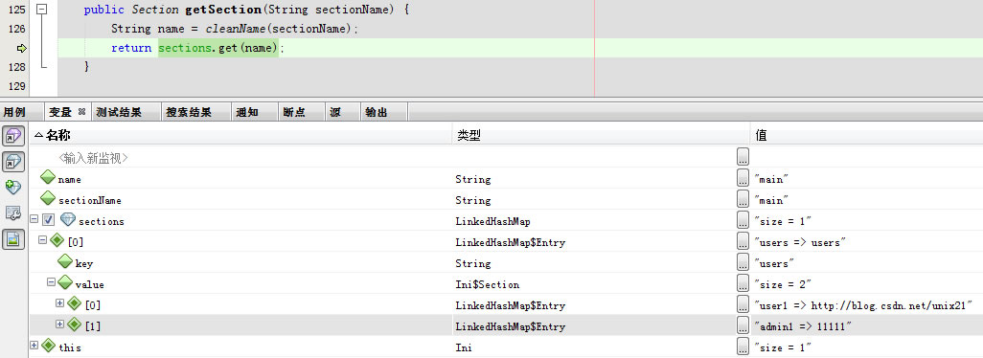Open ellipsis editor for user1 entry value
This screenshot has height=358, width=983.
tap(743, 304)
